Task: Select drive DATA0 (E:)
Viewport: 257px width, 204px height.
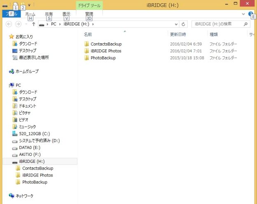Action: coord(30,148)
